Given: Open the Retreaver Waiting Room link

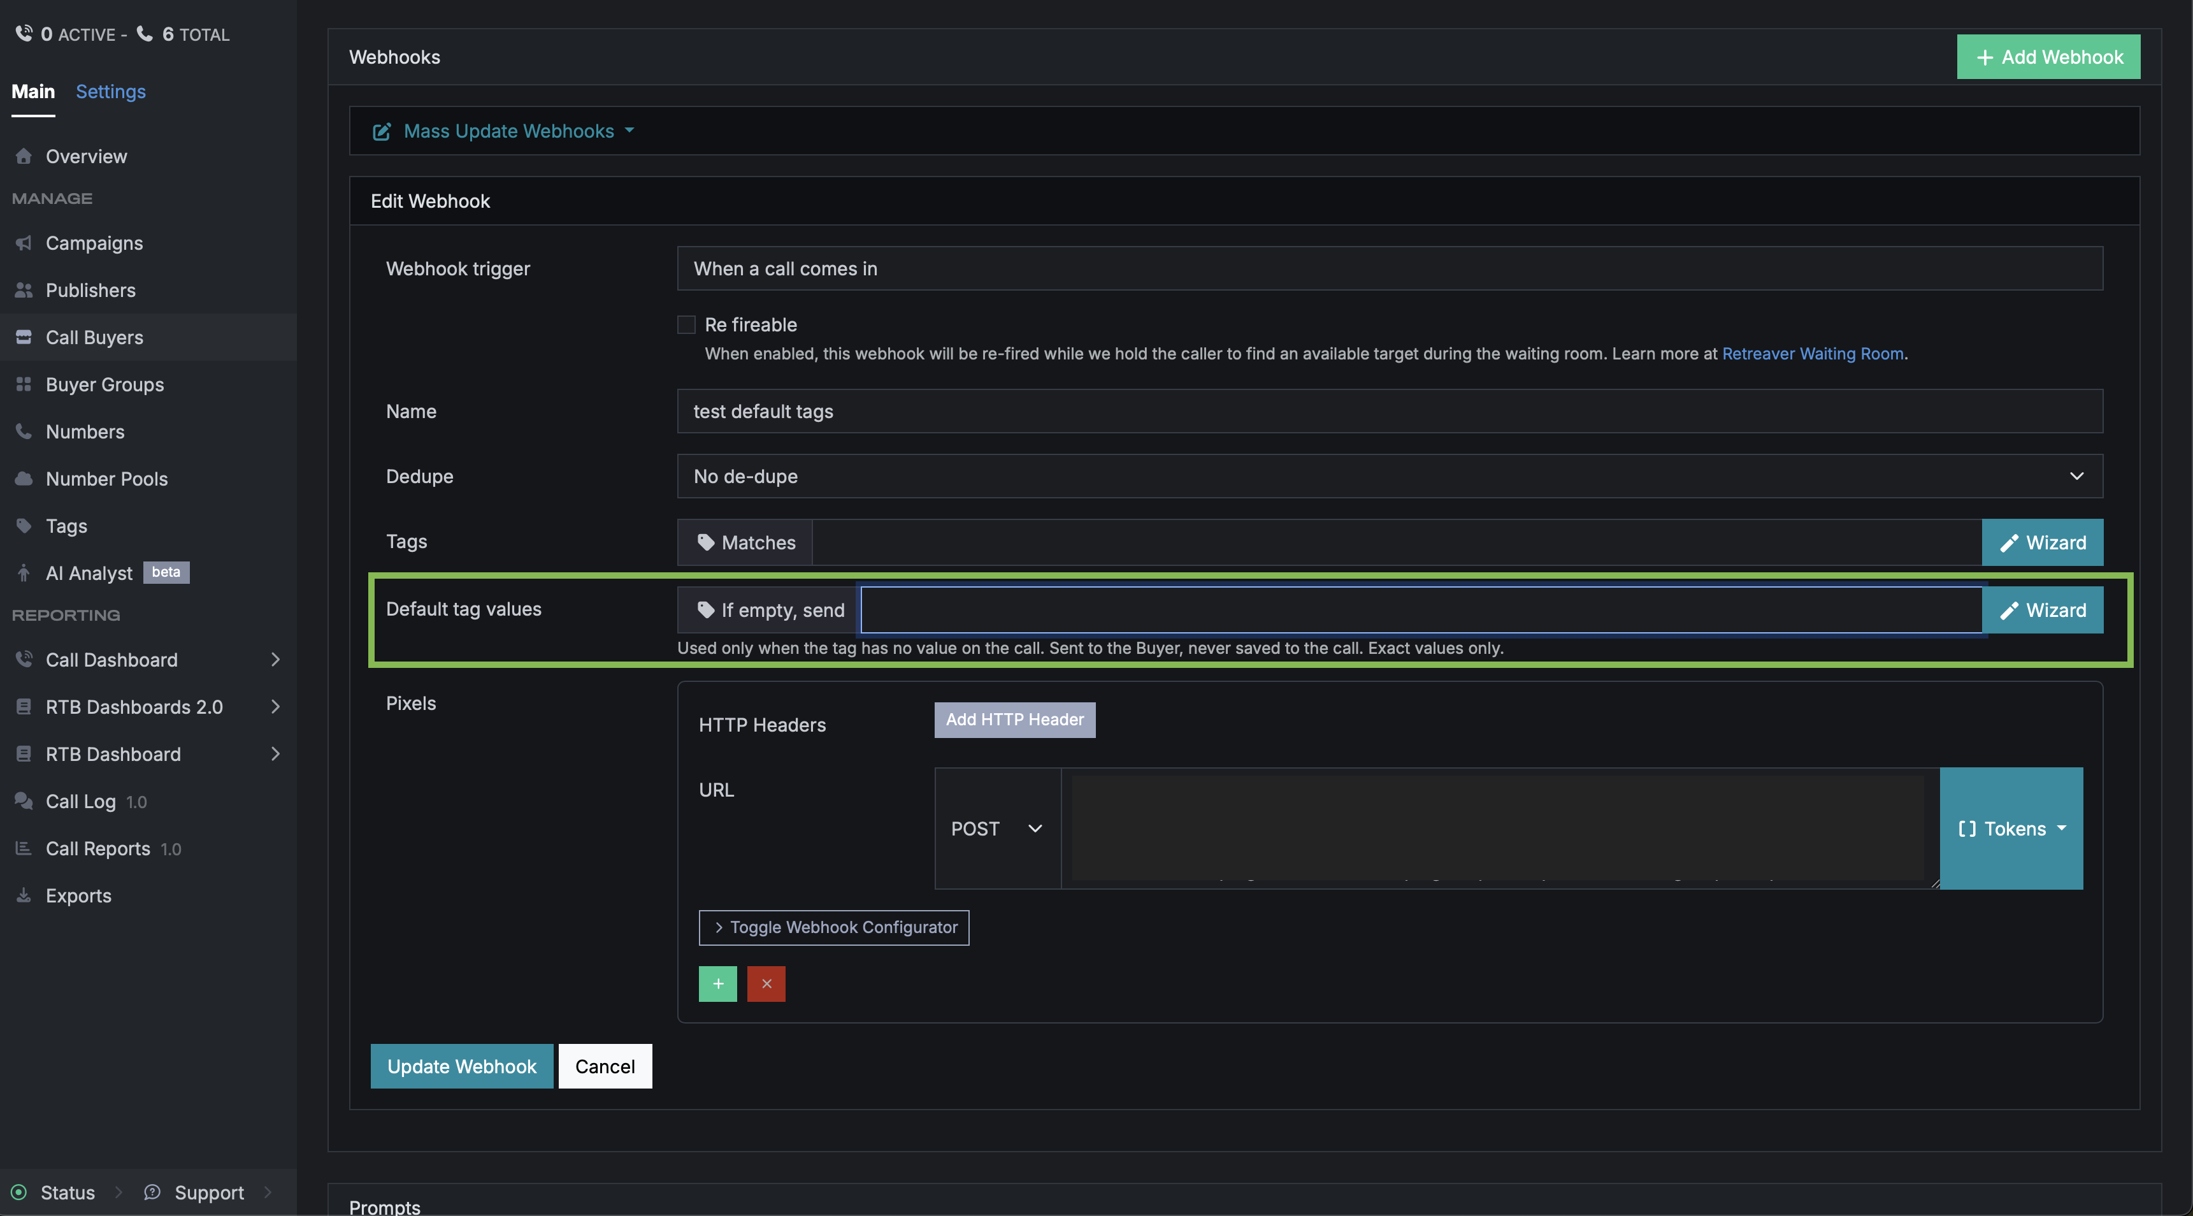Looking at the screenshot, I should pos(1813,353).
